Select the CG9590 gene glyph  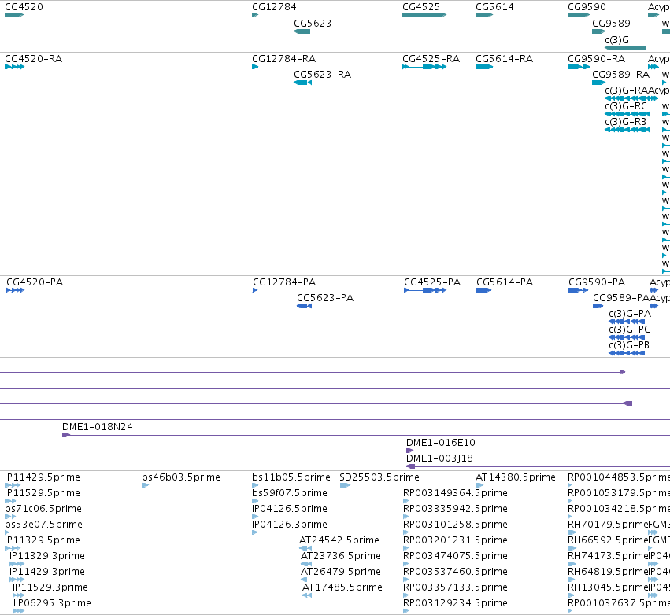click(579, 15)
